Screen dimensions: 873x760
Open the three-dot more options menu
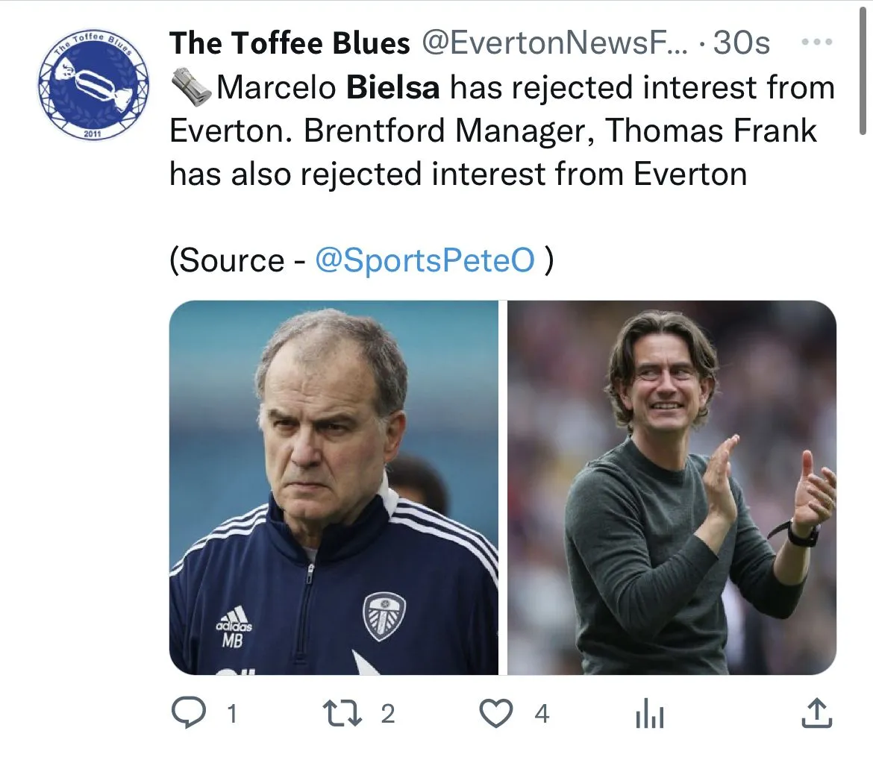816,43
